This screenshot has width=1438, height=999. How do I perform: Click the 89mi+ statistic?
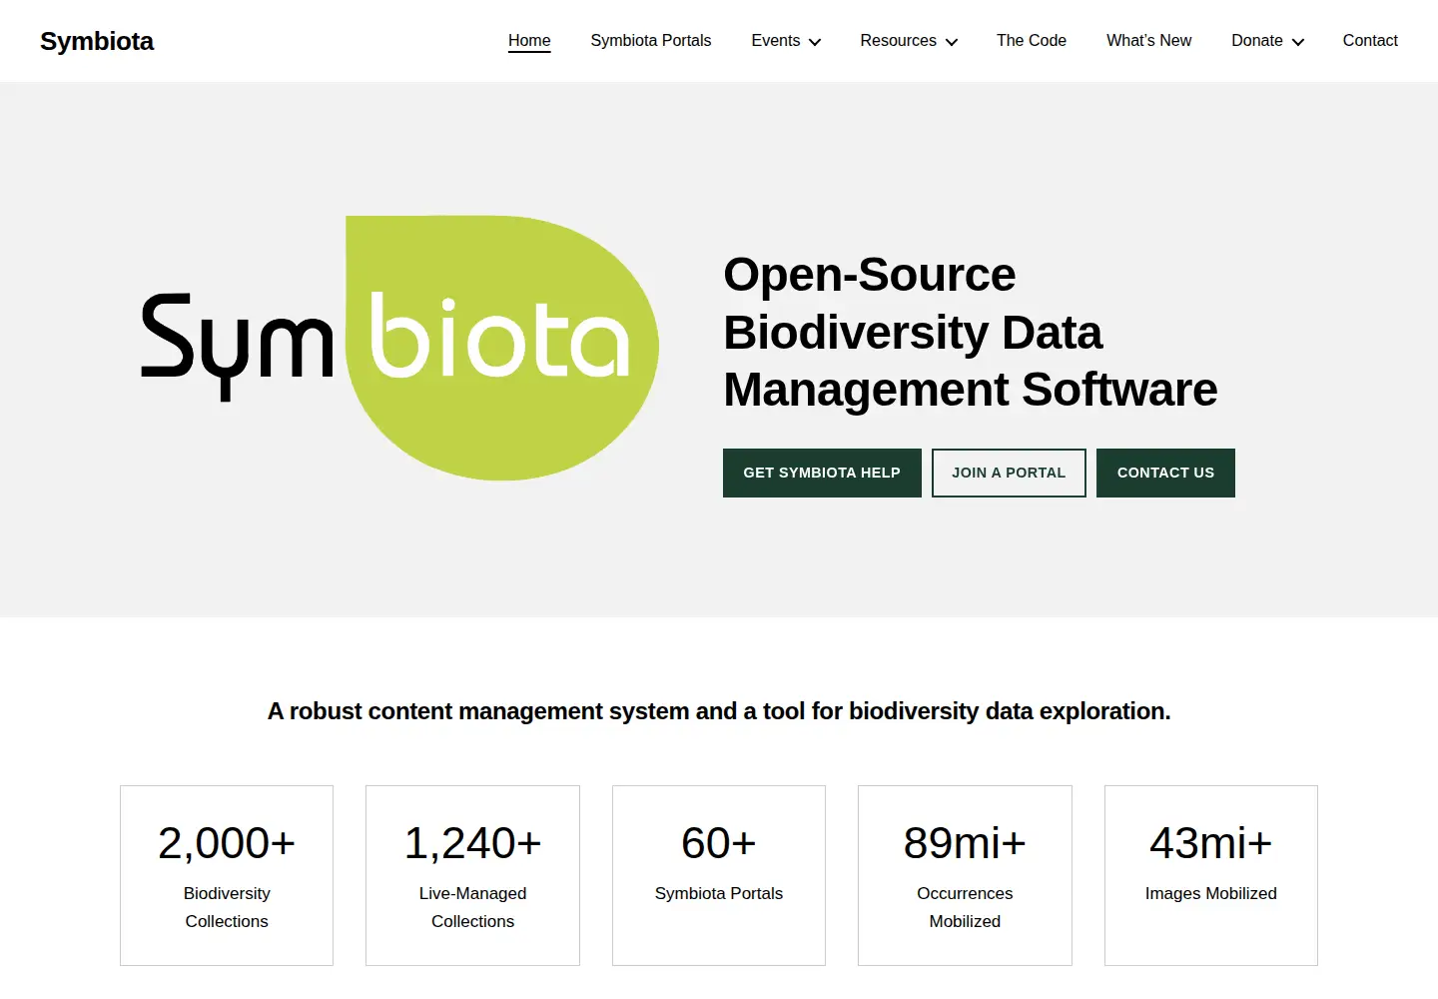coord(965,843)
